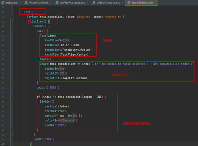
Task: Open the VideoOperate.ets editor tab
Action: 108,2
